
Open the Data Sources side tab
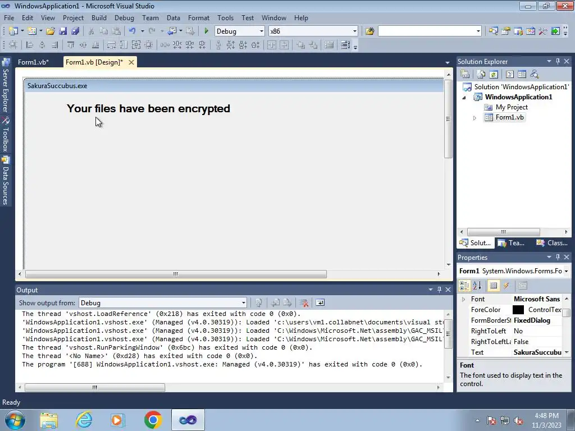(6, 180)
